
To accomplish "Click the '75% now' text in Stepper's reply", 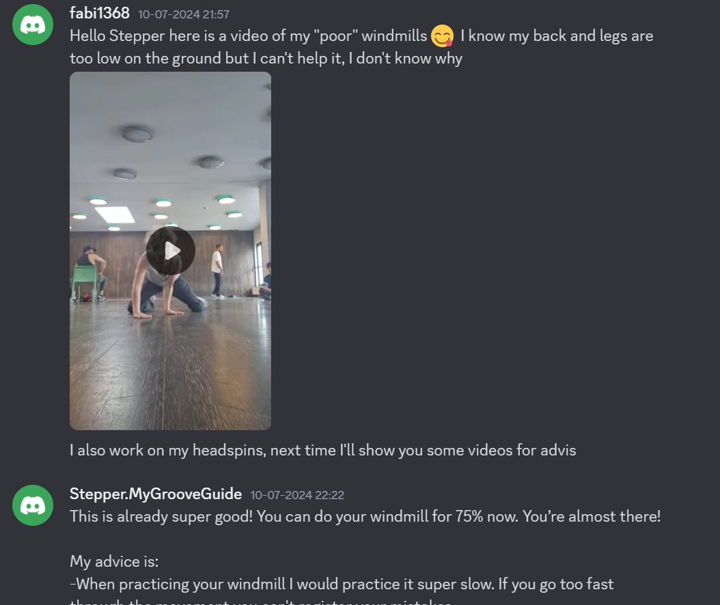I will coord(486,516).
